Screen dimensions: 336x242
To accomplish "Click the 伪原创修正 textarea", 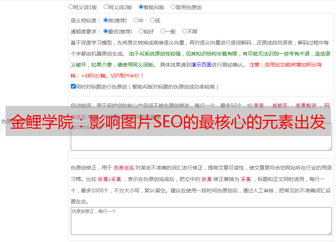I will click(201, 221).
